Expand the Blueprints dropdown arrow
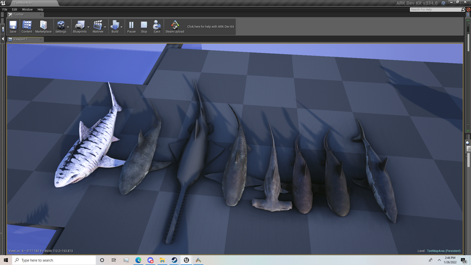Screen dimensions: 471x265 [88, 27]
